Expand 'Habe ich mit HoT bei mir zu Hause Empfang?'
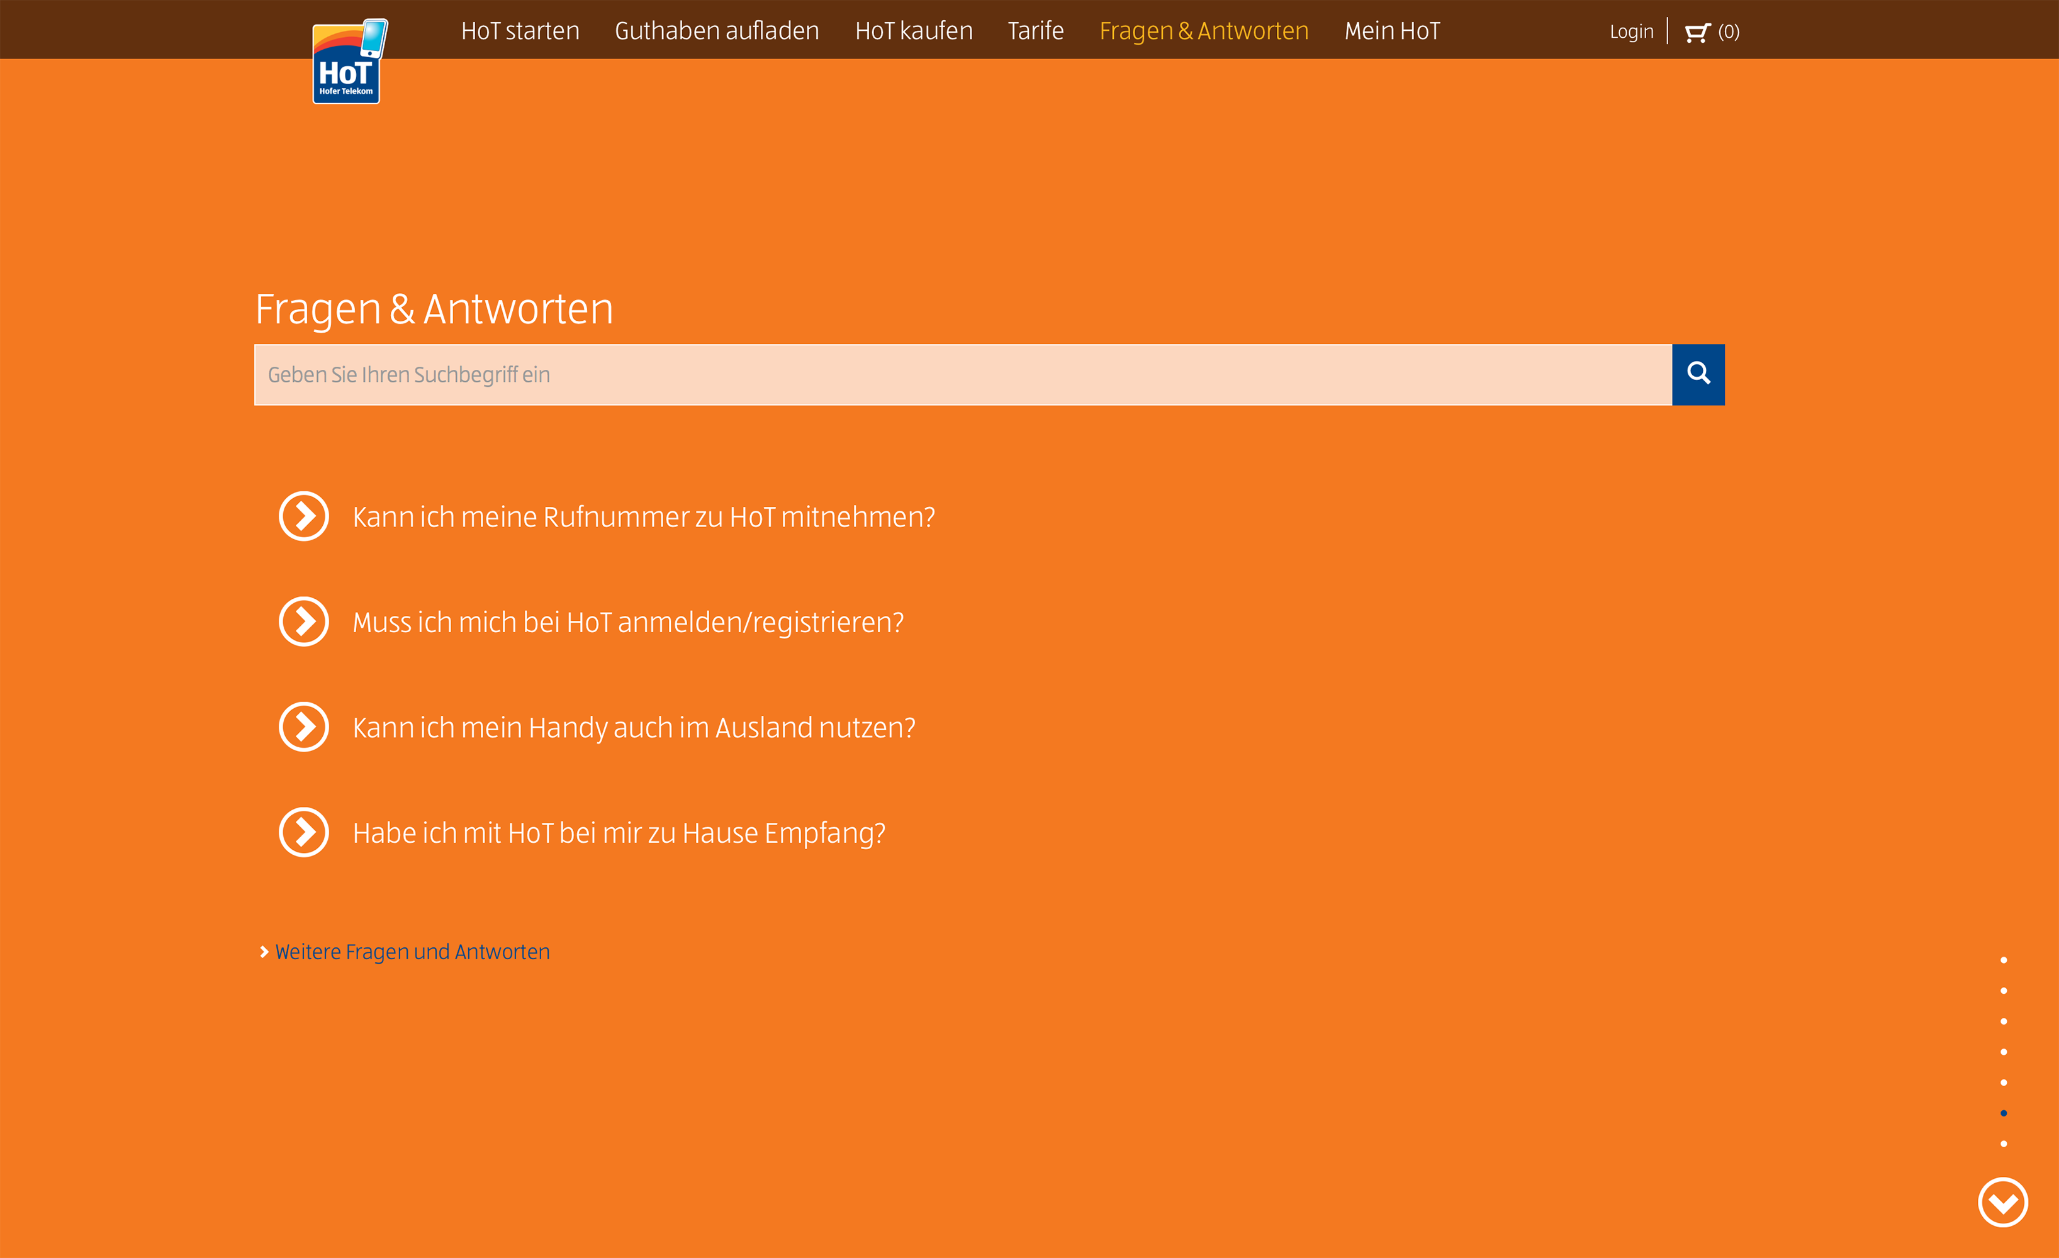The height and width of the screenshot is (1258, 2059). coord(619,833)
